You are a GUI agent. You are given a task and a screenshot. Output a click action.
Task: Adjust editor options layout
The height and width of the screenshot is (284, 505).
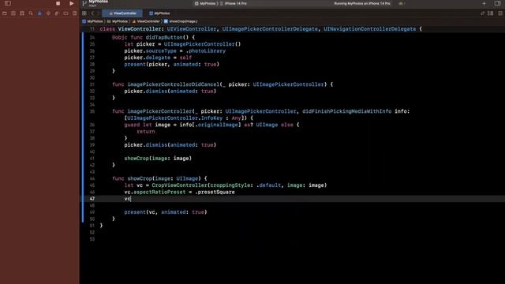pyautogui.click(x=491, y=13)
